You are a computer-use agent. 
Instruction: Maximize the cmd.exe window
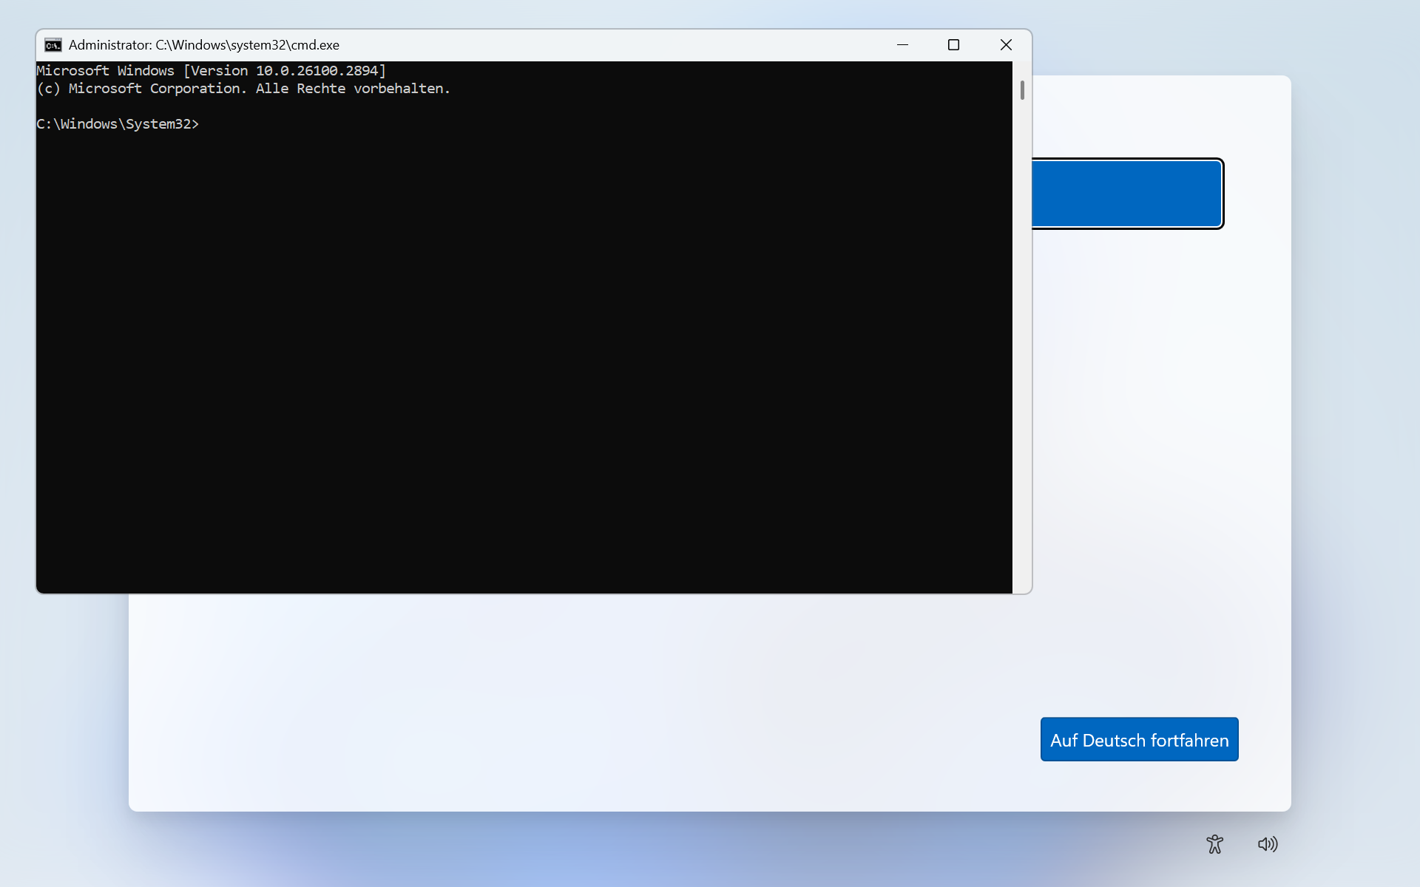point(953,45)
